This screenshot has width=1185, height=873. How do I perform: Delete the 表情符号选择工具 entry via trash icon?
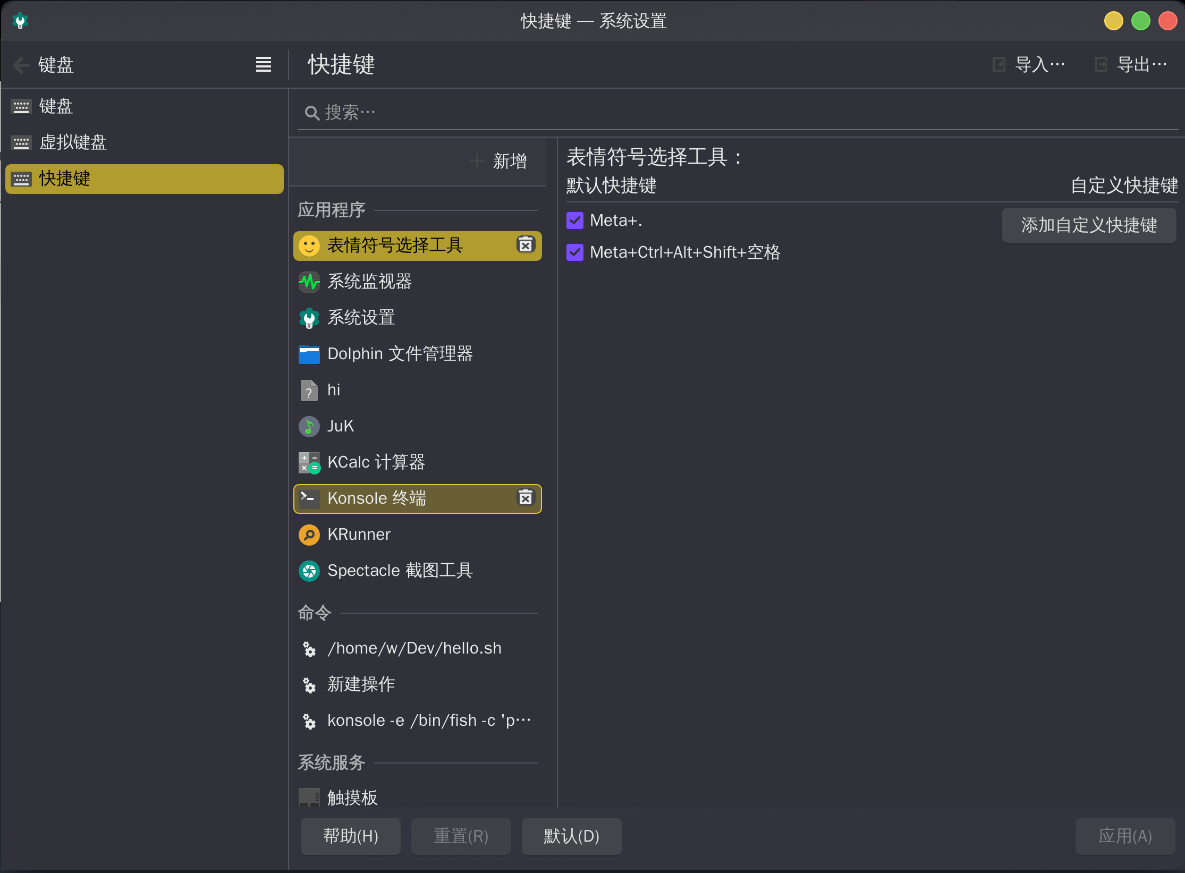click(x=526, y=244)
